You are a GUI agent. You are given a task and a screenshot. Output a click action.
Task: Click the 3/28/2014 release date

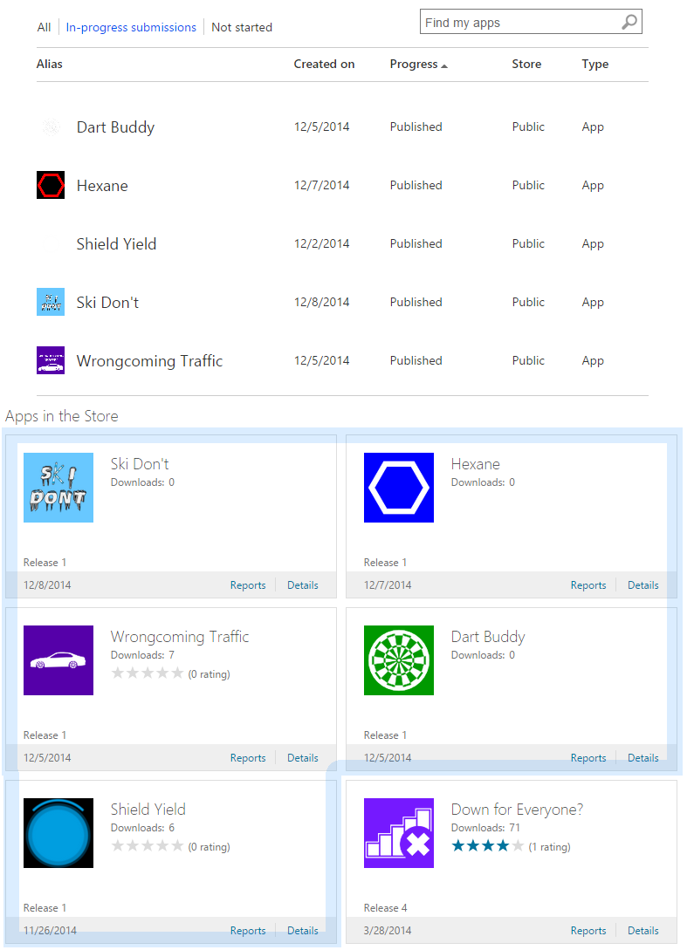pos(388,931)
